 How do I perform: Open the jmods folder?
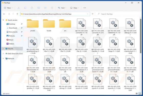tap(33, 25)
